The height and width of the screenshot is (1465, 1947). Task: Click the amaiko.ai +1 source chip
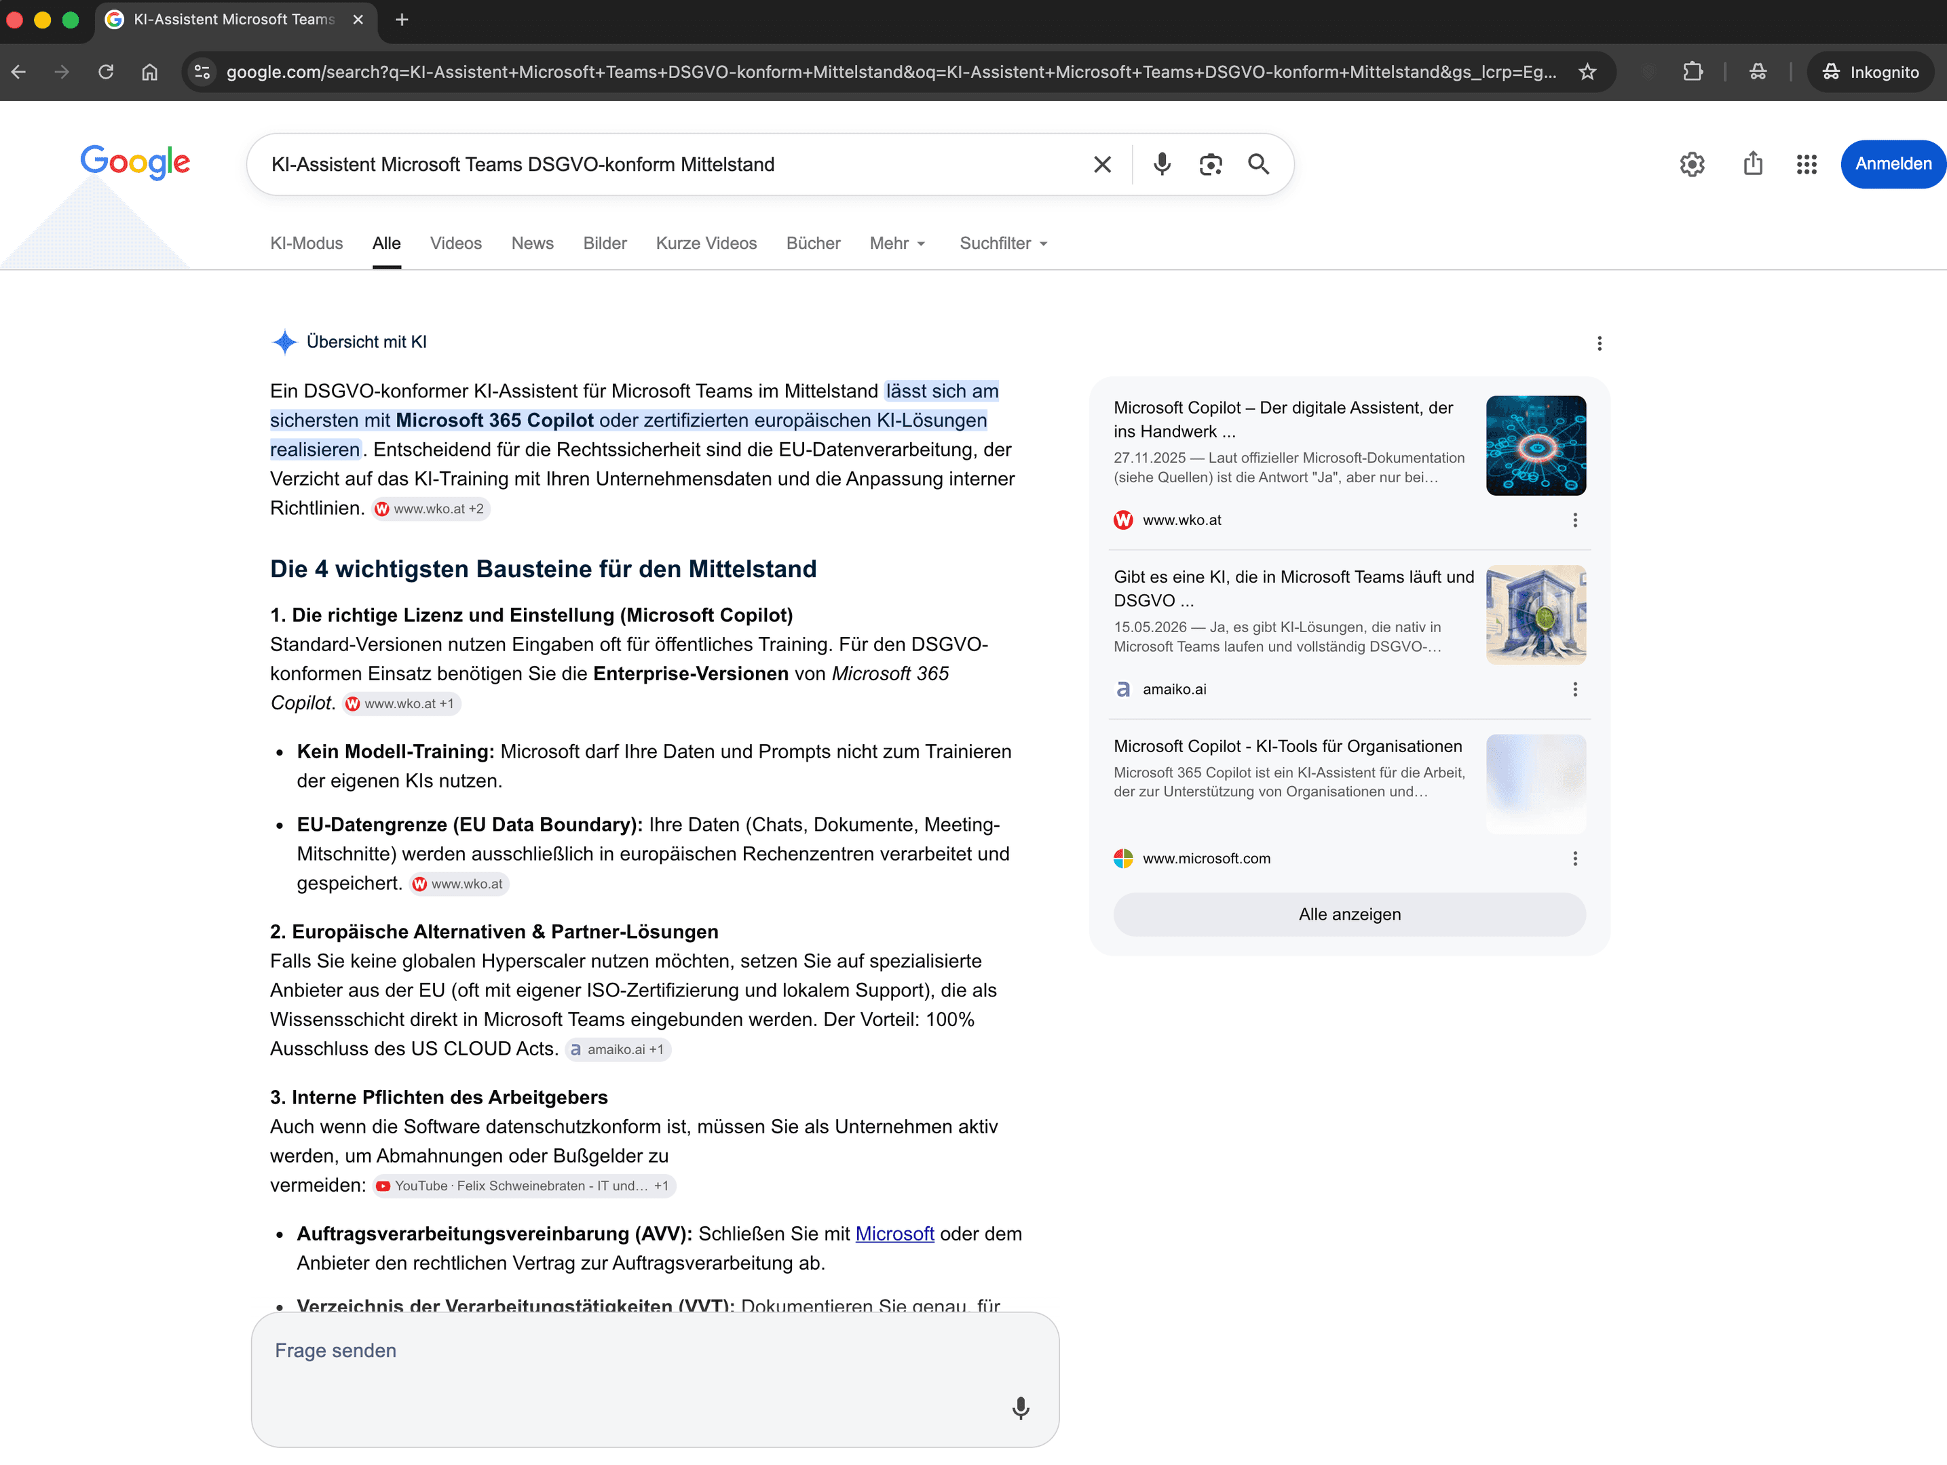(x=617, y=1050)
